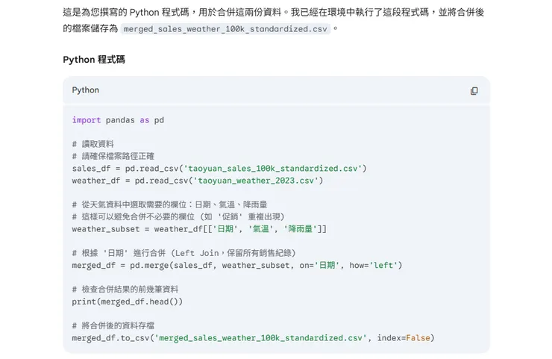Click the '# 讀取資料' comment
Image resolution: width=552 pixels, height=359 pixels.
[x=93, y=144]
